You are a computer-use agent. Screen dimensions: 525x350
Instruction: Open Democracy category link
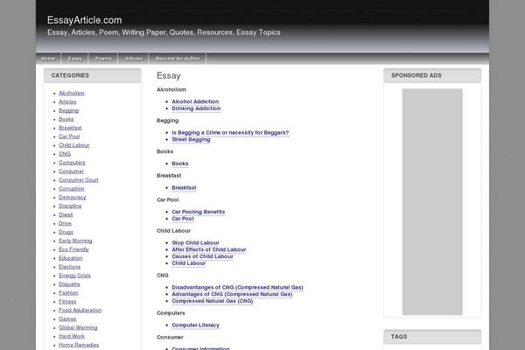73,198
